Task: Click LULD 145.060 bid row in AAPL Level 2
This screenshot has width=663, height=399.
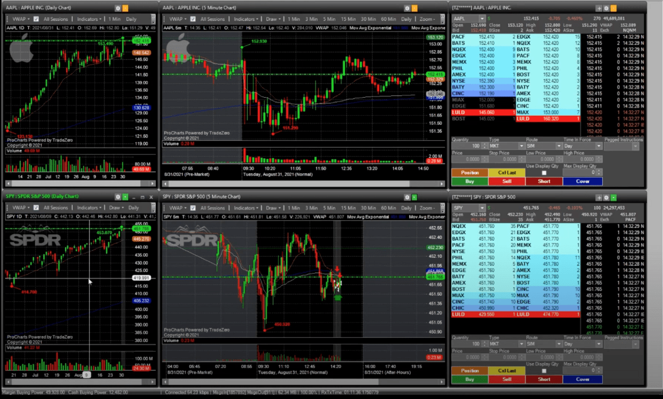Action: tap(484, 112)
